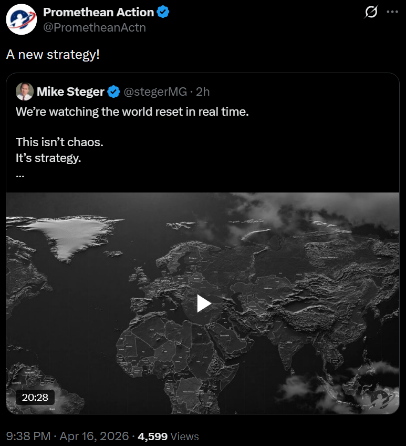Viewport: 406px width, 446px height.
Task: Open Grok actions icon beside the post
Action: click(x=371, y=13)
